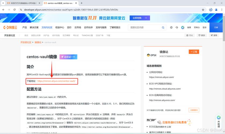This screenshot has width=225, height=134.
Task: Click the orange +订阅 button
Action: 194,52
